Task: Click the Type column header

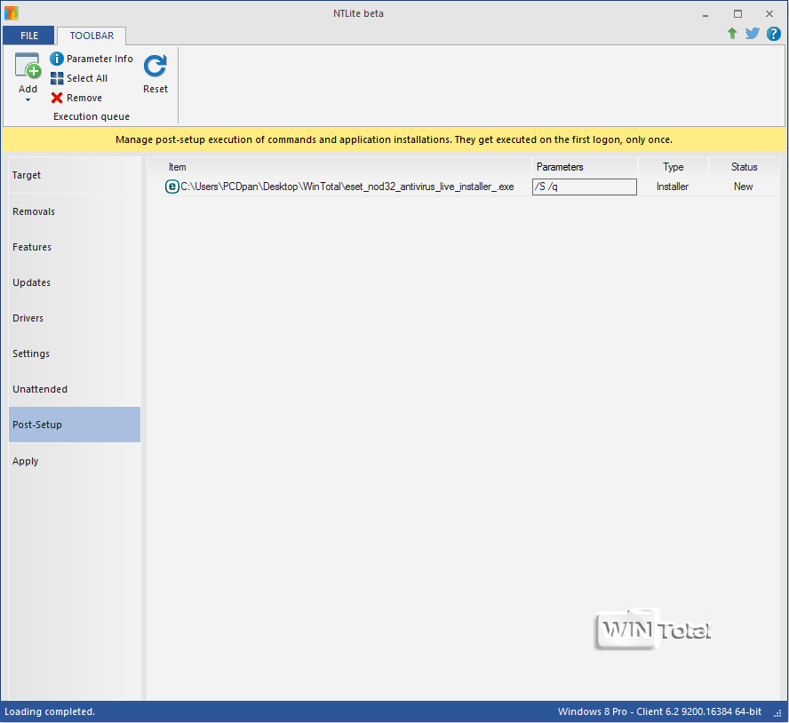Action: 673,167
